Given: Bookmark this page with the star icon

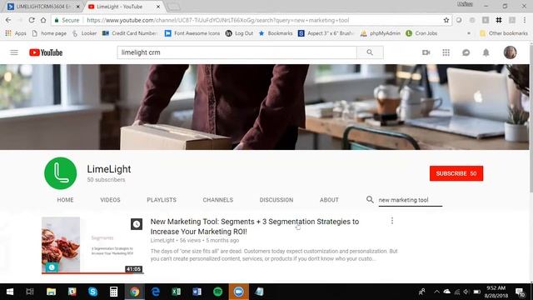Looking at the screenshot, I should [x=446, y=20].
